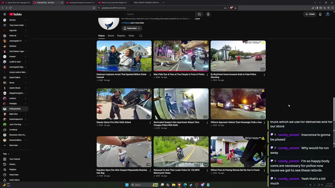The width and height of the screenshot is (335, 188).
Task: Open Playlists in the YouTube sidebar
Action: [13, 169]
